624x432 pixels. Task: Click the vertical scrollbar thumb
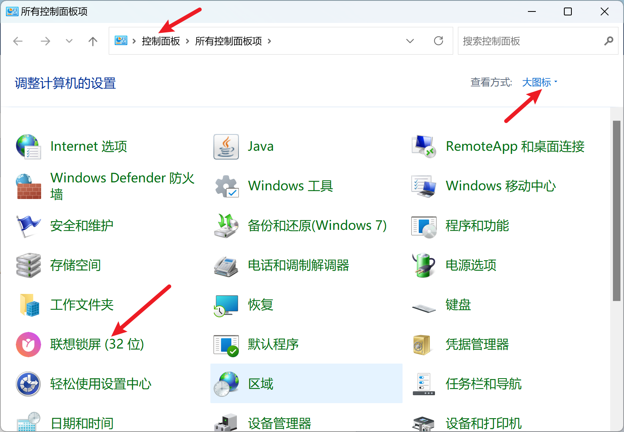pyautogui.click(x=616, y=211)
